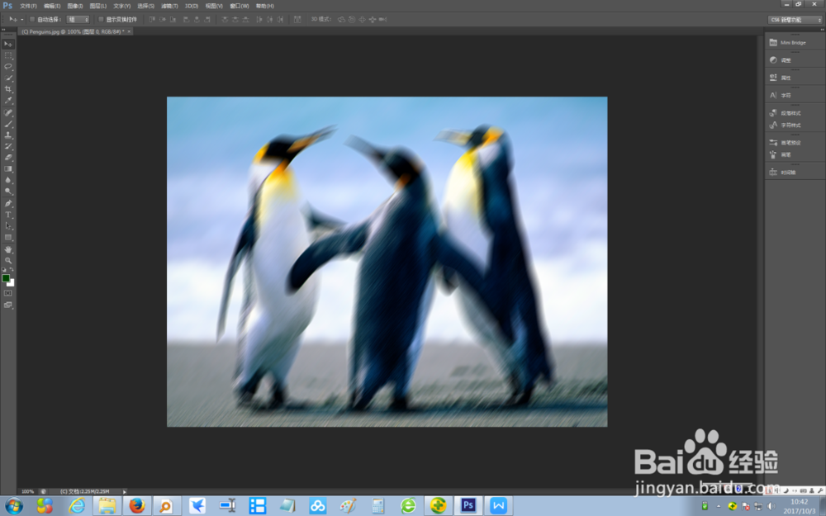
Task: Close the Penguins.jpg document tab
Action: [129, 31]
